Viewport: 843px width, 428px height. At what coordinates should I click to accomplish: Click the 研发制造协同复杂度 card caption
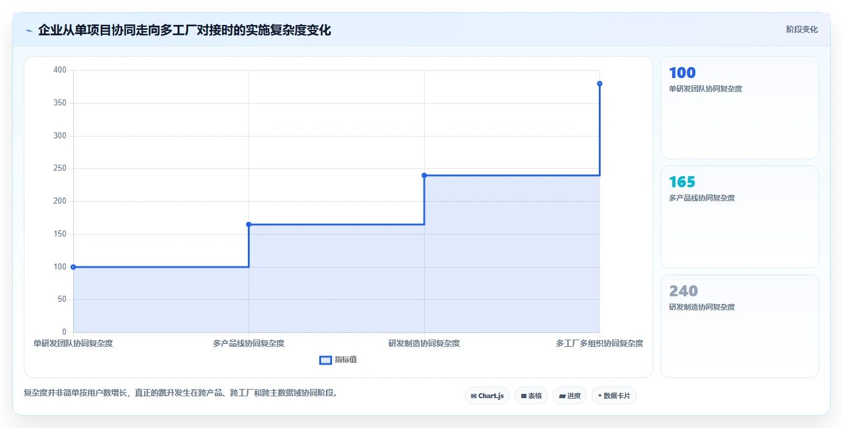point(702,307)
